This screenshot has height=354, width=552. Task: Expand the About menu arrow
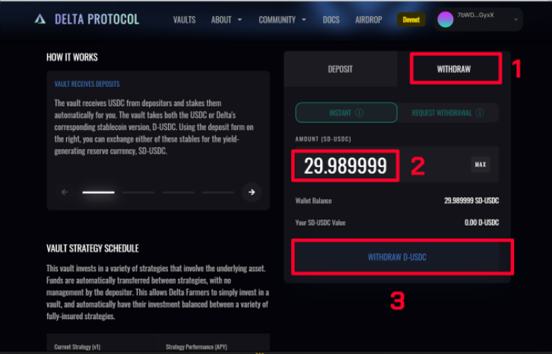point(240,20)
